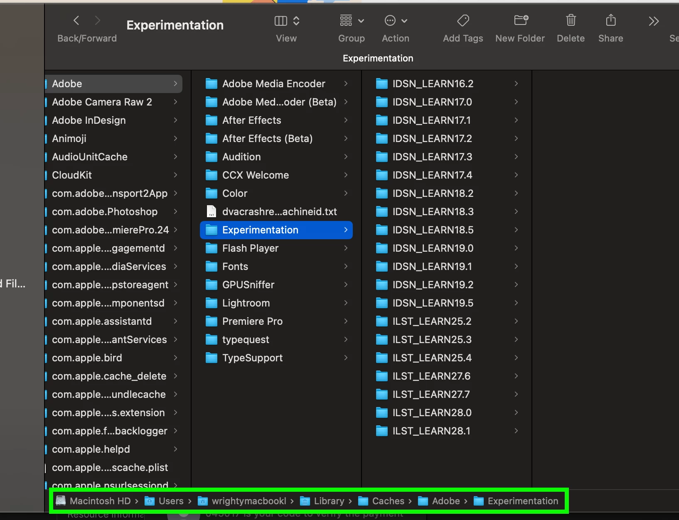Select the CCX Welcome folder
This screenshot has width=679, height=520.
[276, 175]
